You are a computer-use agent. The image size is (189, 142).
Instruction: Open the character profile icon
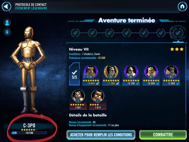[7, 22]
